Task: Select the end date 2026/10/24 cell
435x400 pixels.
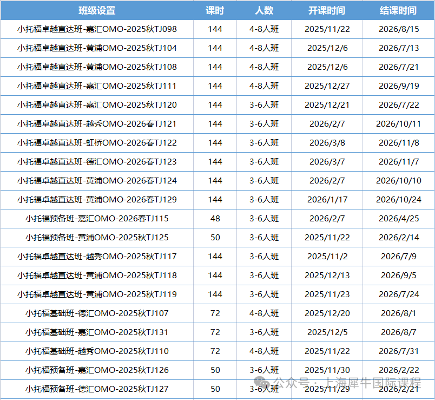Action: click(x=398, y=200)
